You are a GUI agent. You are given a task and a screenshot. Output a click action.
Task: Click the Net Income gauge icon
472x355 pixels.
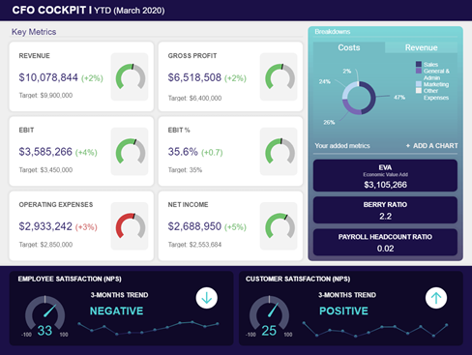pos(280,225)
